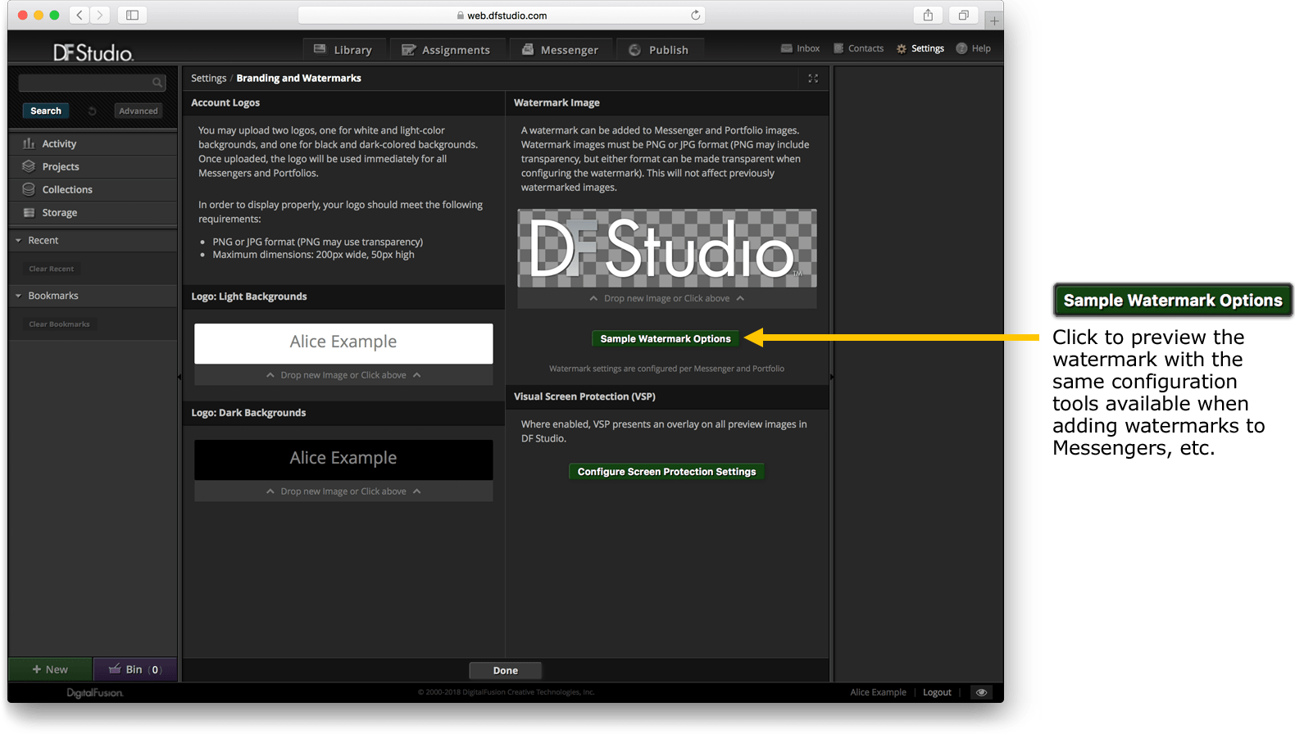Switch to the Messenger tab
Screen dimensions: 1295x734
point(561,49)
